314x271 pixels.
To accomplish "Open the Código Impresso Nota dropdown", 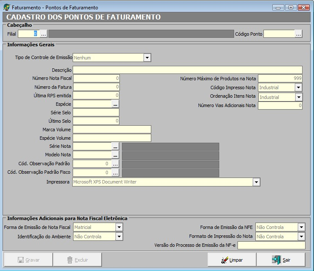I will 298,88.
